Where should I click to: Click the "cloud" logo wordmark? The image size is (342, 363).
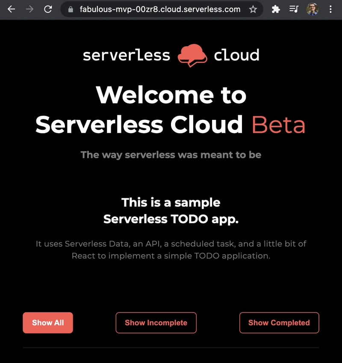236,55
